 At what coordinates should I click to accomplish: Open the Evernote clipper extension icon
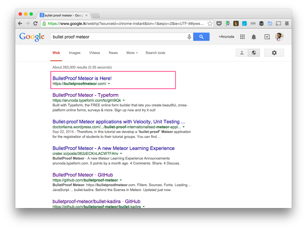tap(227, 24)
